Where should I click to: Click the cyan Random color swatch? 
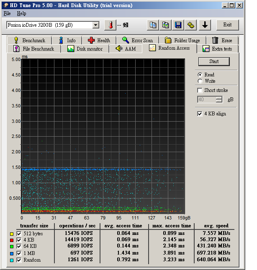click(12, 260)
